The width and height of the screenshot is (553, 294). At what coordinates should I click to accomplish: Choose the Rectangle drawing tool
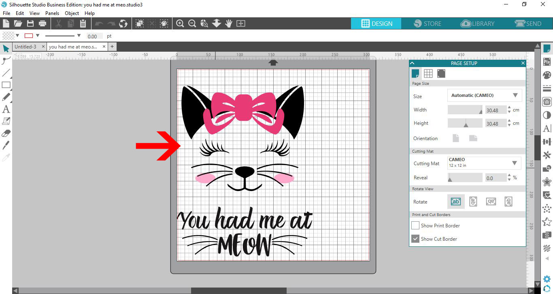6,85
